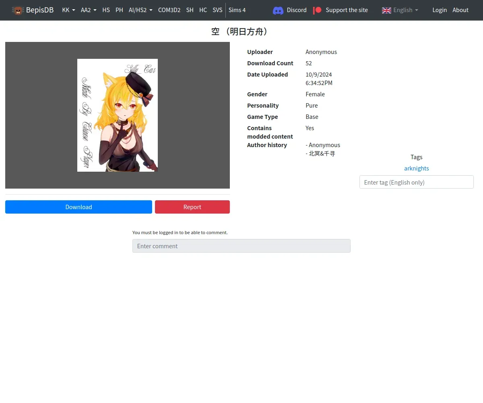This screenshot has width=483, height=403.
Task: Click the download count value 52
Action: (x=309, y=63)
